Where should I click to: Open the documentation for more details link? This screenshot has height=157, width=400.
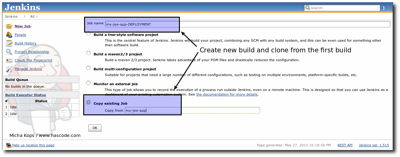click(227, 94)
